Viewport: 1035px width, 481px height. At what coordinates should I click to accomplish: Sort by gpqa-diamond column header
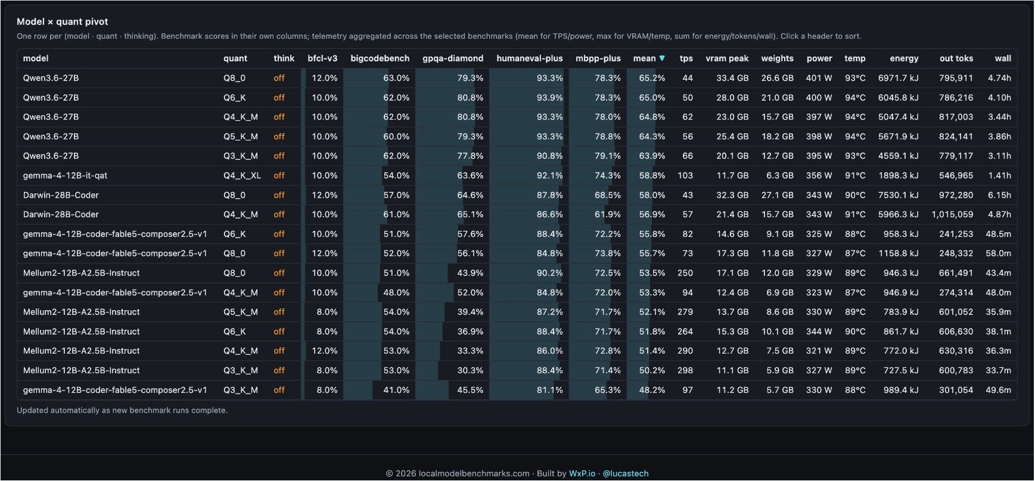click(x=453, y=58)
